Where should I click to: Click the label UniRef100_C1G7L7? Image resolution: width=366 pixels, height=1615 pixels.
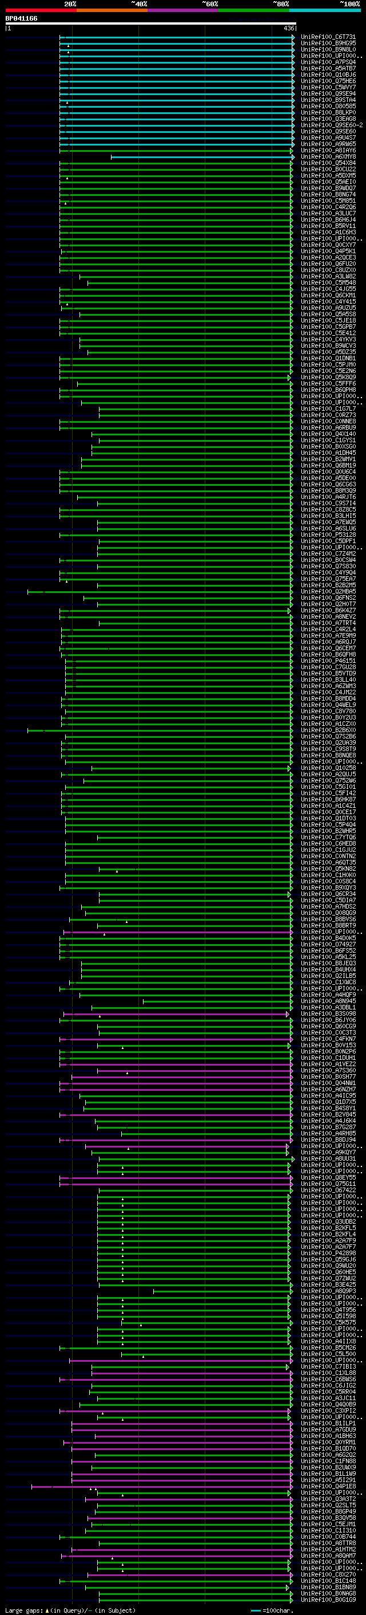(328, 409)
